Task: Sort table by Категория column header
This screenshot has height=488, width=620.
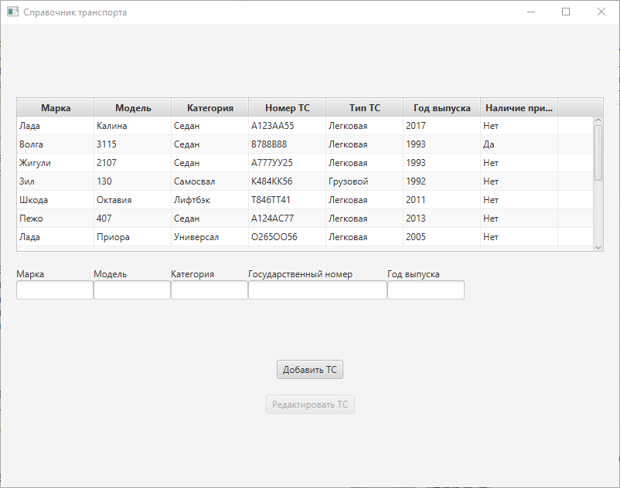Action: click(x=209, y=107)
